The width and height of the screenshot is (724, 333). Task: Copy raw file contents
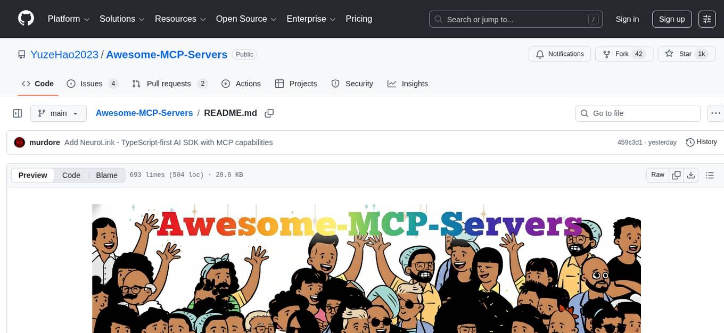pyautogui.click(x=676, y=174)
